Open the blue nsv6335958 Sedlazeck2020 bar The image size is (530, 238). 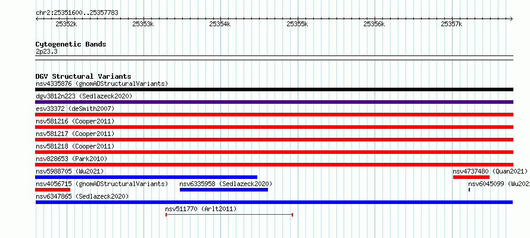click(224, 190)
